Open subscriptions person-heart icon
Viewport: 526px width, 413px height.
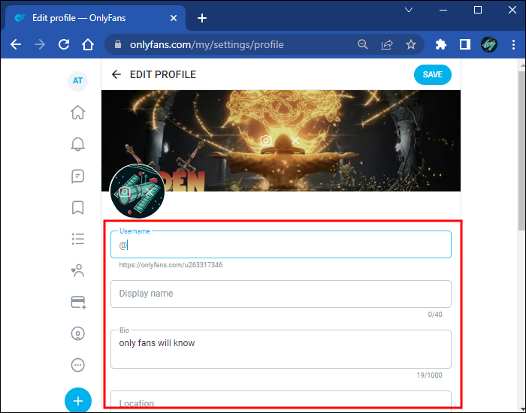tap(78, 270)
